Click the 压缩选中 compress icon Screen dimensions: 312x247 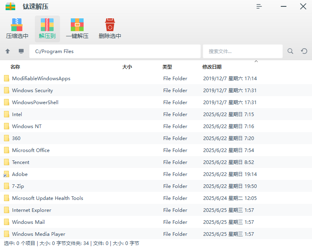[x=17, y=25]
